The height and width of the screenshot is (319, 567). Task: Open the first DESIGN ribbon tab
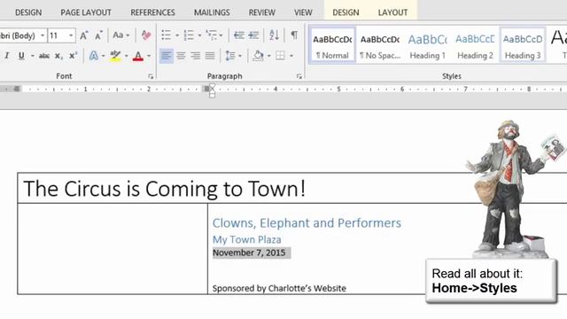point(28,12)
